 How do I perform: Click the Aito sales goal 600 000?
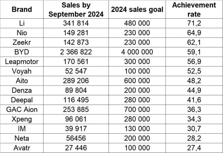137,81
